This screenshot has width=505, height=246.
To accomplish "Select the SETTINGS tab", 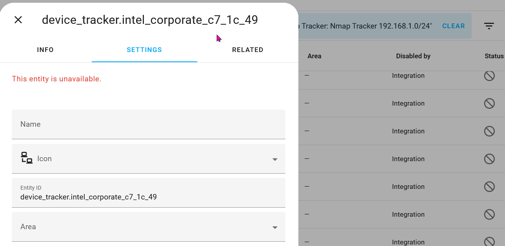I will tap(144, 50).
